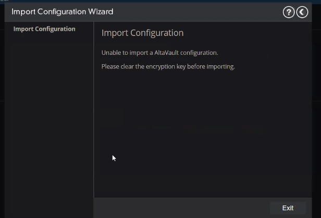This screenshot has height=218, width=321.
Task: Click the blank content area below messages
Action: [203, 136]
